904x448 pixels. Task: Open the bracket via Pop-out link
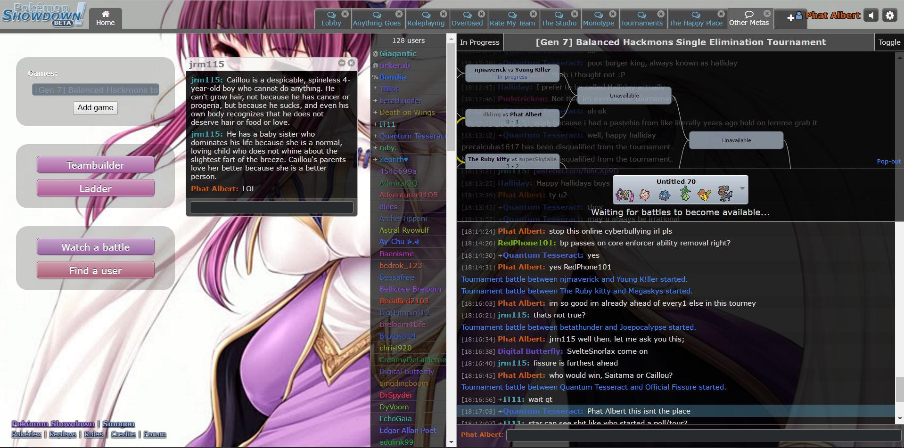[x=889, y=161]
